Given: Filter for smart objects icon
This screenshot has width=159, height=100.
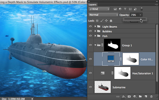Looking at the screenshot, I should click(135, 9).
